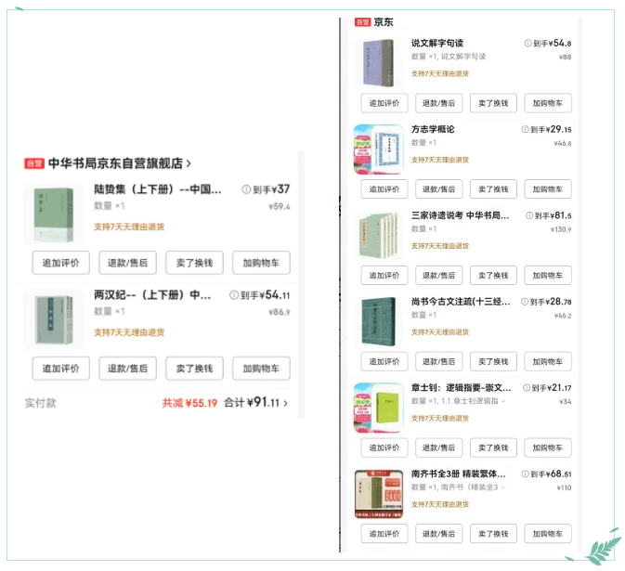Image resolution: width=625 pixels, height=571 pixels.
Task: Click 卖了换钱 for 章士钊 逻辑指要
Action: pyautogui.click(x=493, y=448)
